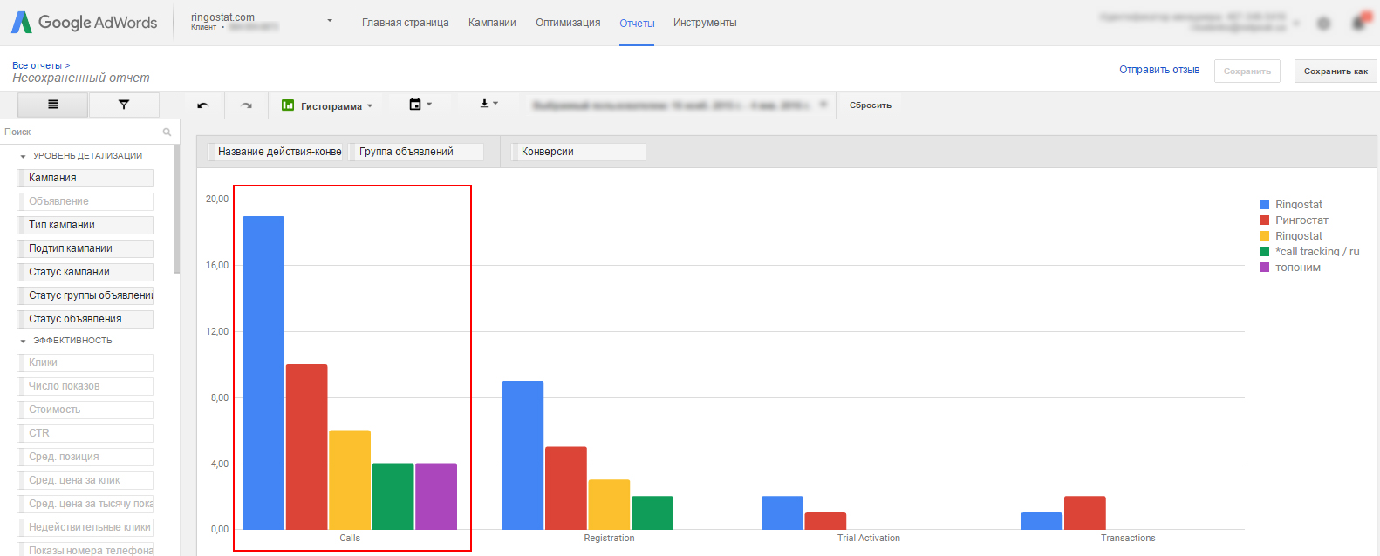
Task: Click the Transactions axis label
Action: [1128, 539]
